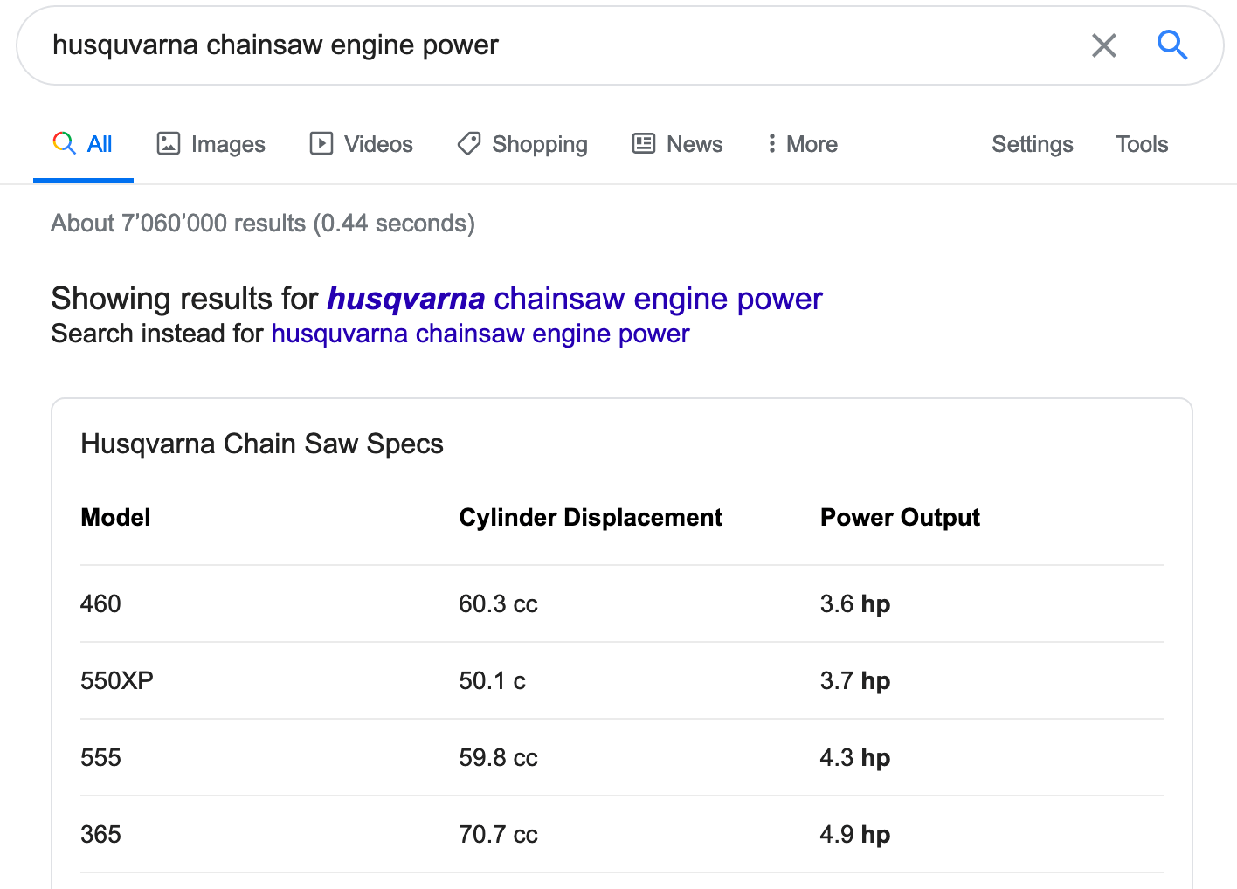Click the 550XP model row
Viewport: 1237px width, 889px height.
tap(115, 680)
